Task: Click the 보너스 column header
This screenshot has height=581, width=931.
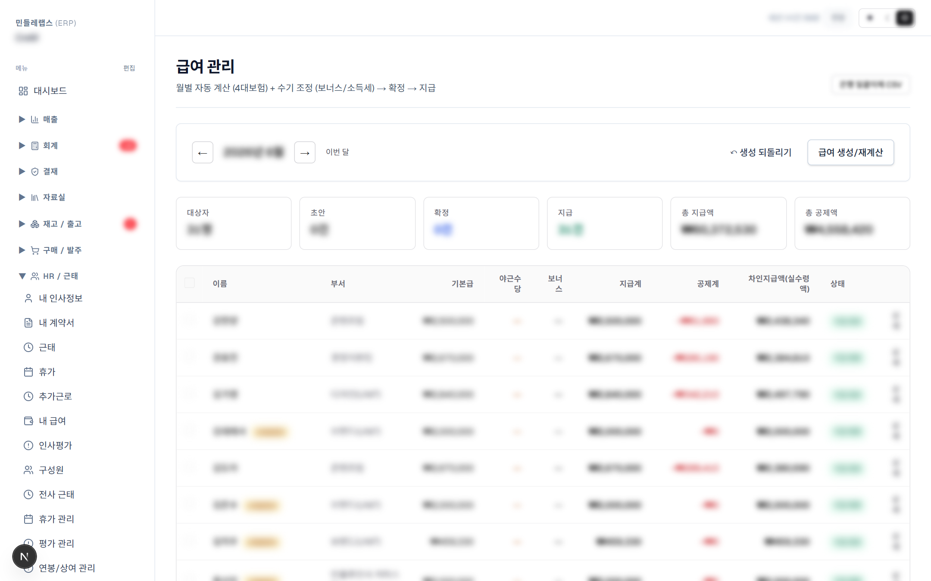Action: pos(555,284)
